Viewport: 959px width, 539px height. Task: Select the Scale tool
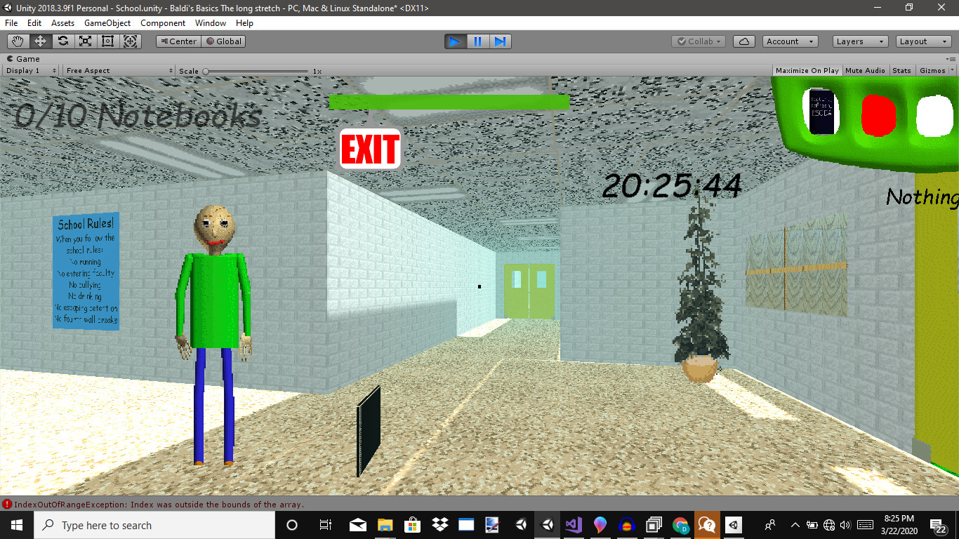tap(86, 41)
